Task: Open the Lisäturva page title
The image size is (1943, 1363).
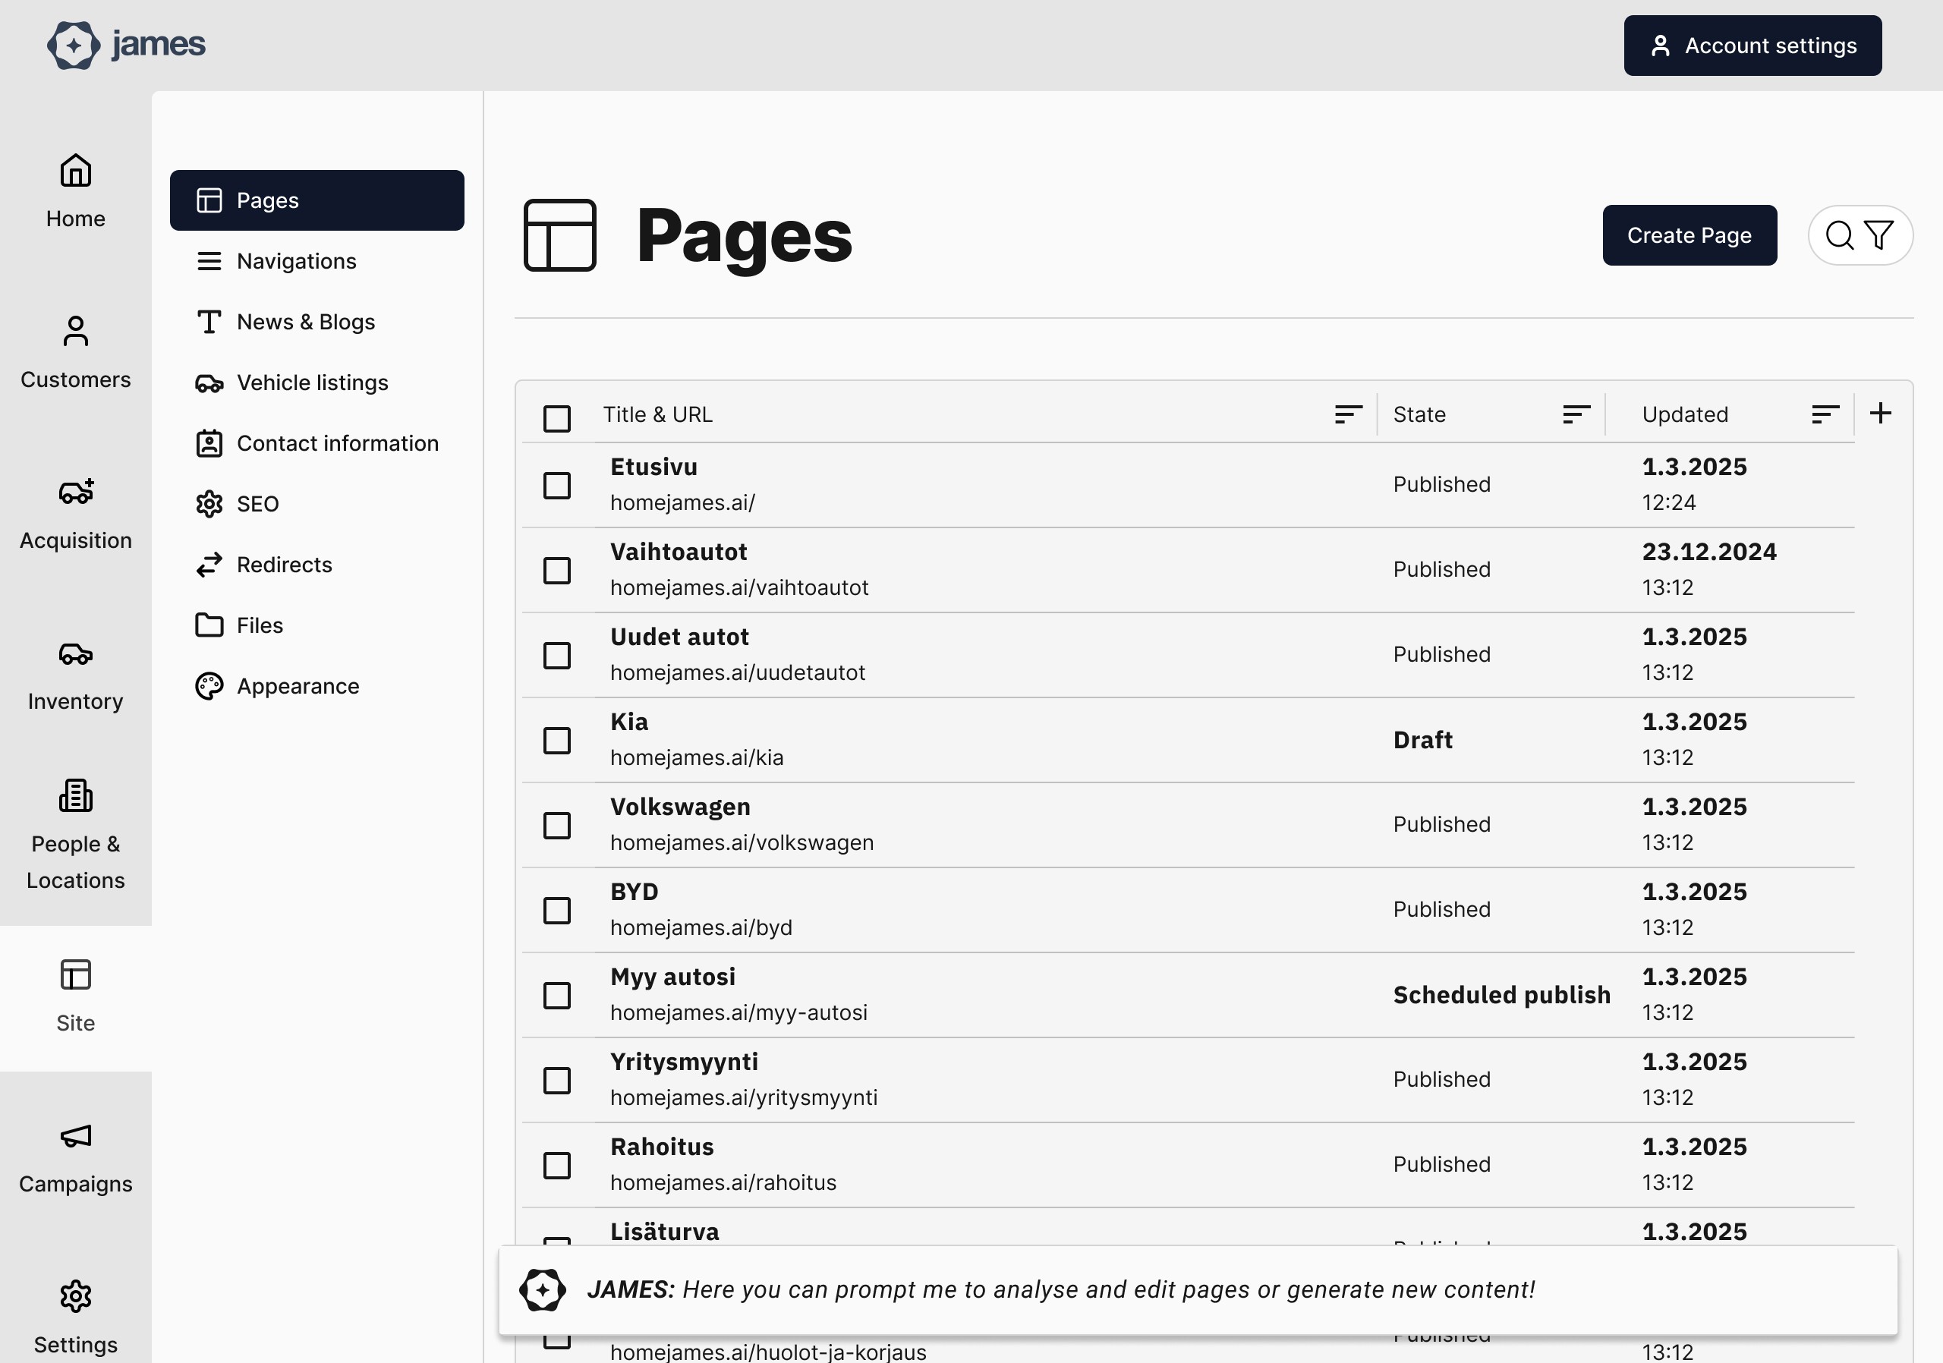Action: 664,1232
